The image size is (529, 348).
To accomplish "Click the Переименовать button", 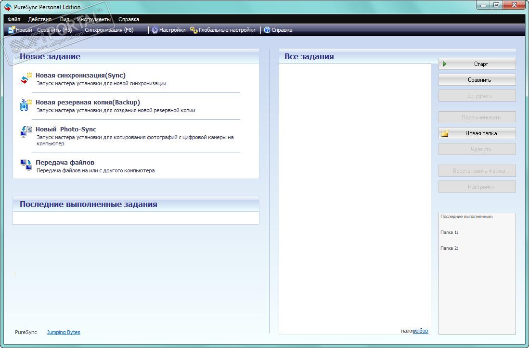I will (x=477, y=117).
